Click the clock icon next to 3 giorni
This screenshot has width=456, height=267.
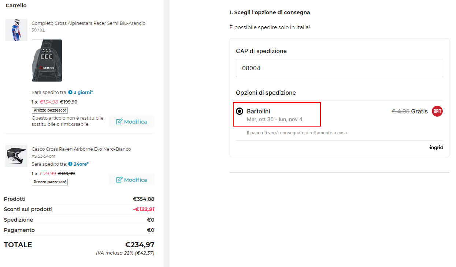70,92
